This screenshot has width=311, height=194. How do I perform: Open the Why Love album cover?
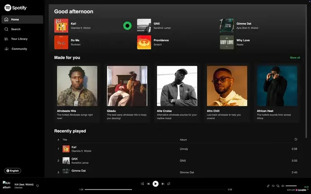[227, 42]
